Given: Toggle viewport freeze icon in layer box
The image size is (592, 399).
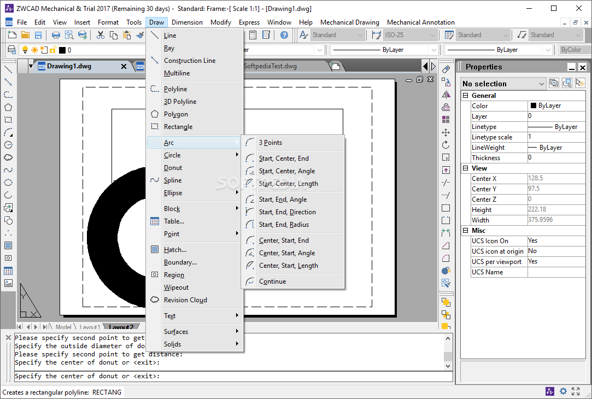Looking at the screenshot, I should 44,50.
